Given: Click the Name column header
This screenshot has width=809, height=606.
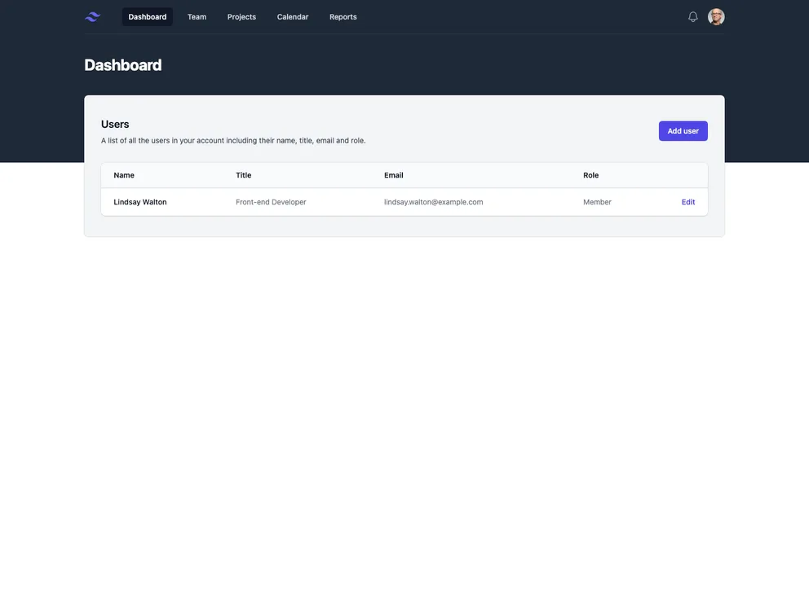Looking at the screenshot, I should [124, 175].
